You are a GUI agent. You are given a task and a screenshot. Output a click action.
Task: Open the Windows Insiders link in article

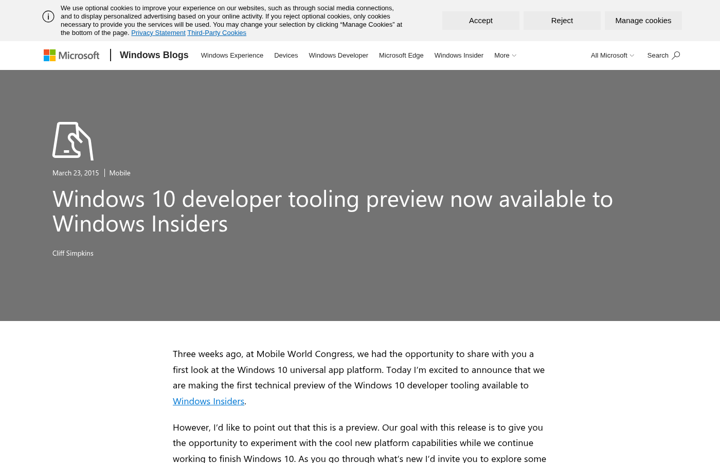208,401
